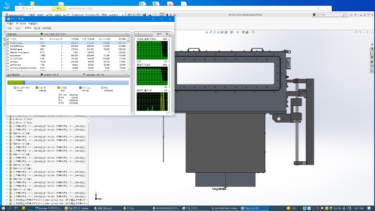Viewport: 375px width, 211px height.
Task: Toggle the header checkbox selecting all processes
Action: [8, 39]
